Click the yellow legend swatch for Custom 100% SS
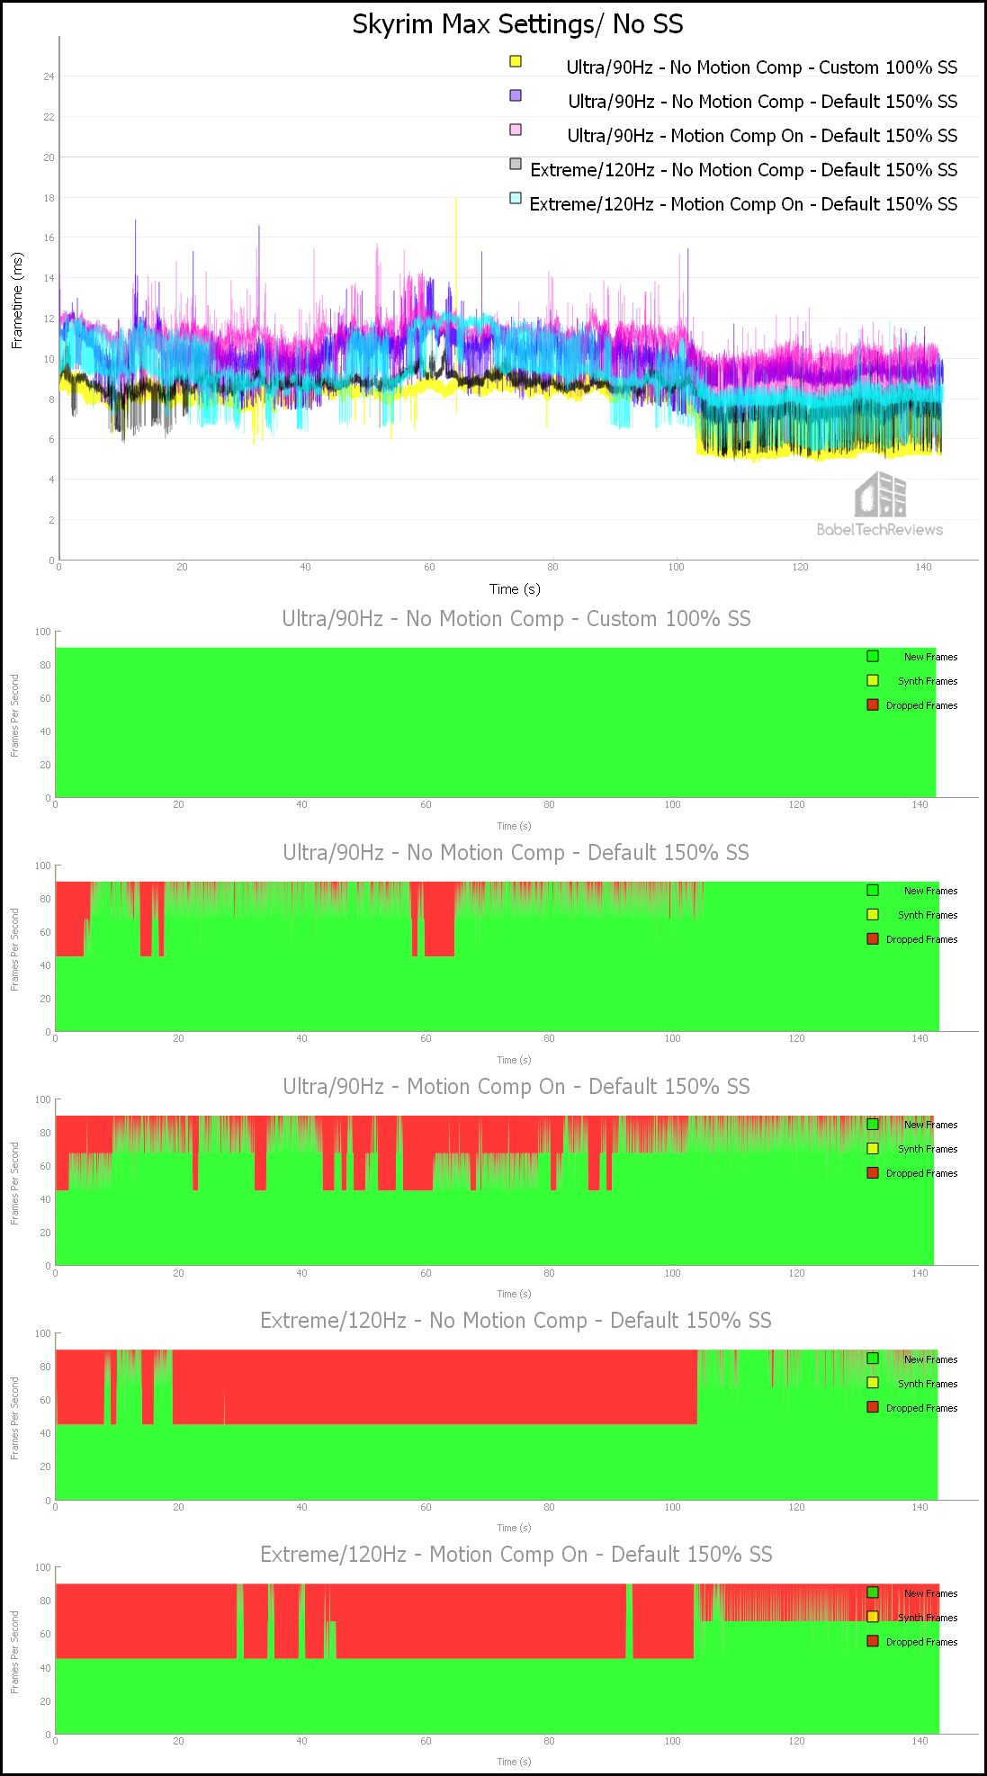Image resolution: width=987 pixels, height=1776 pixels. coord(516,61)
